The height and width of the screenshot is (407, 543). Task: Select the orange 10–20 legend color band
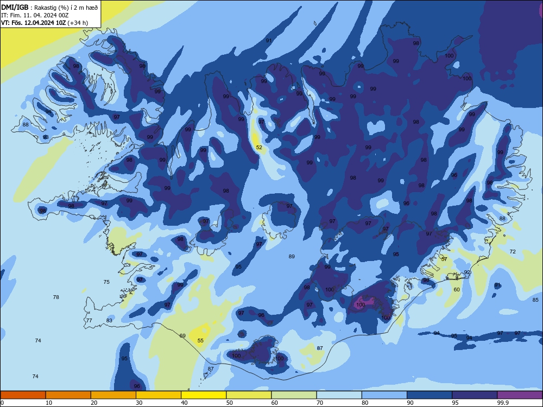[68, 395]
